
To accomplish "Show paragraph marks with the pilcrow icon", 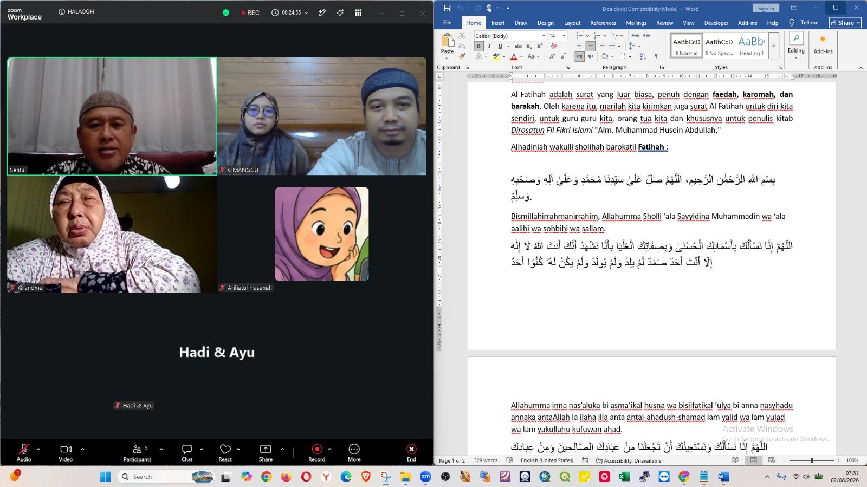I will (x=657, y=56).
